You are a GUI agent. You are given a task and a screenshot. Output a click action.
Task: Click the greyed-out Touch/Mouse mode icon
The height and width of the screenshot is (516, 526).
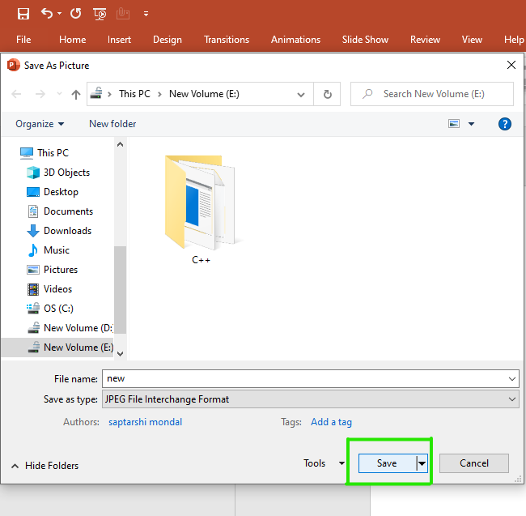click(123, 14)
